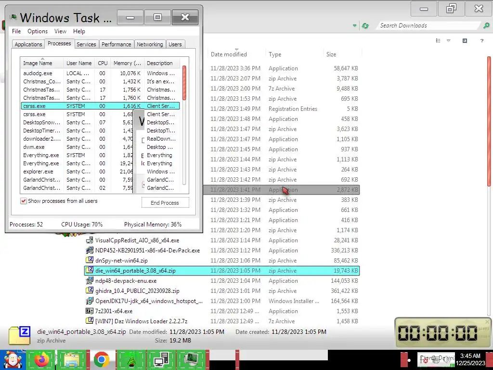Viewport: 493px width, 370px height.
Task: Close the desktop timer widget
Action: [487, 321]
